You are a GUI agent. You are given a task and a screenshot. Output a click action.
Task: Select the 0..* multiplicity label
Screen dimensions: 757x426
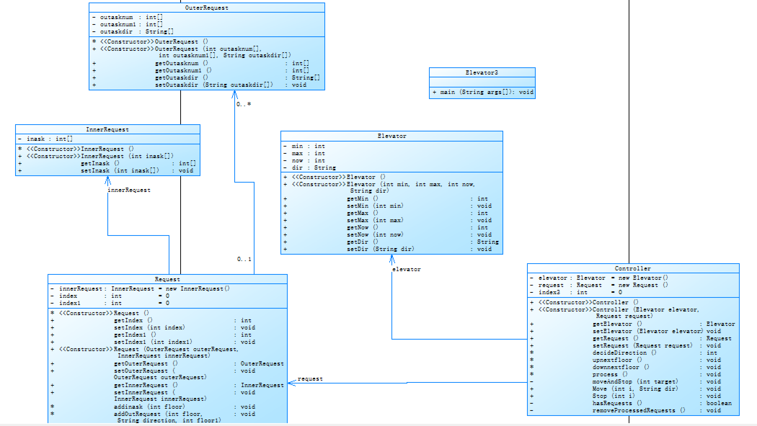point(244,104)
